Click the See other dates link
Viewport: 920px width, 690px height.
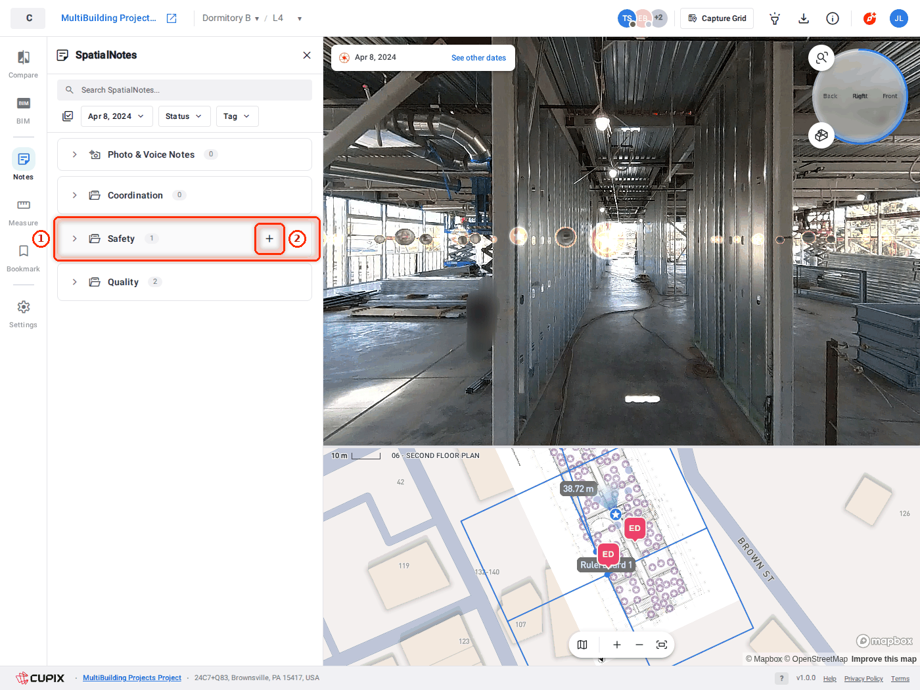click(x=478, y=58)
